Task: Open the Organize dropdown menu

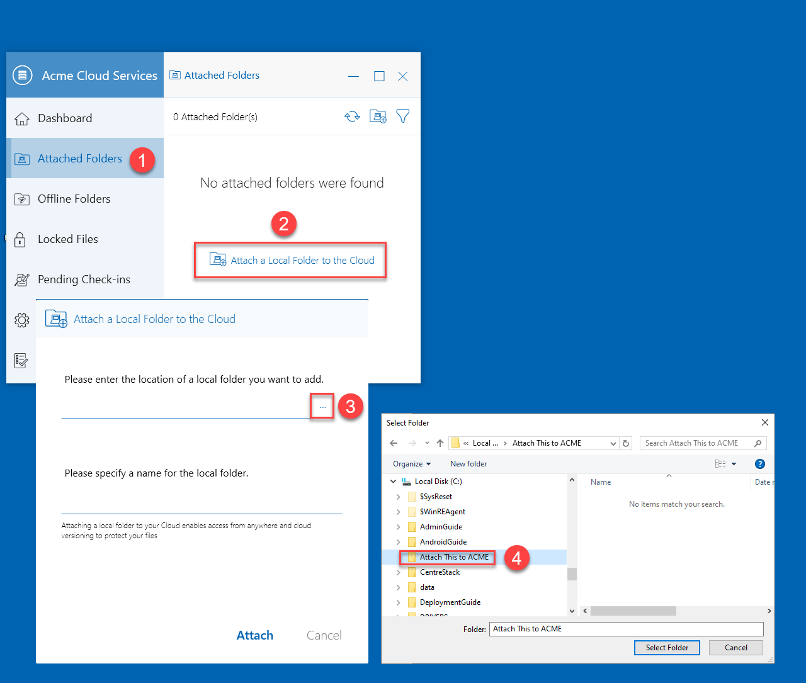Action: click(x=412, y=464)
